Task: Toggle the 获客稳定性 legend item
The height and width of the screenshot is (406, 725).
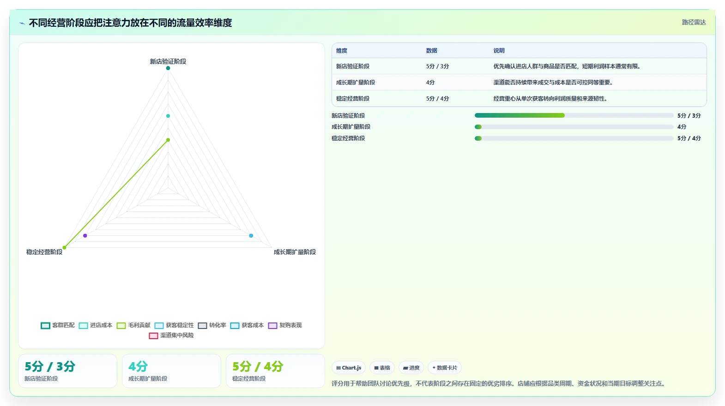Action: click(x=174, y=325)
